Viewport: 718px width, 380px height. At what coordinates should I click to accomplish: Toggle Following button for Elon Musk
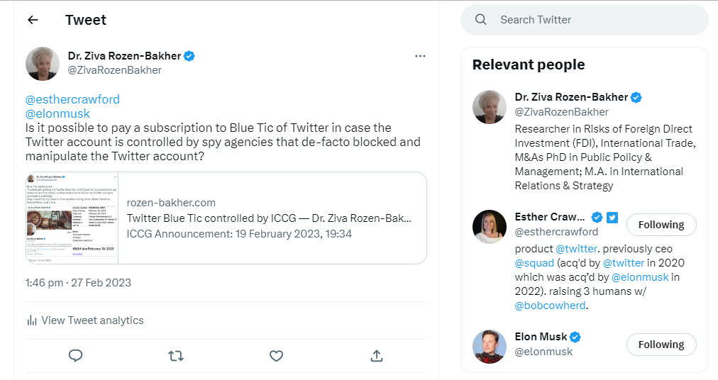pyautogui.click(x=661, y=345)
